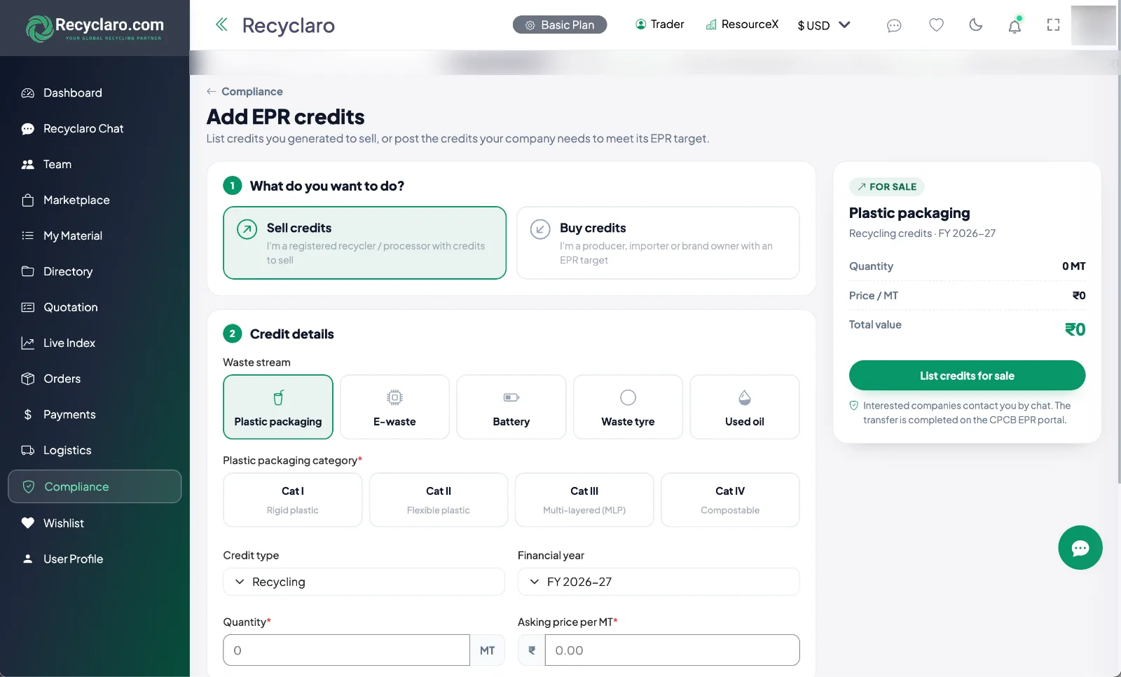Expand the Credit type Recycling dropdown
The image size is (1121, 677).
364,582
